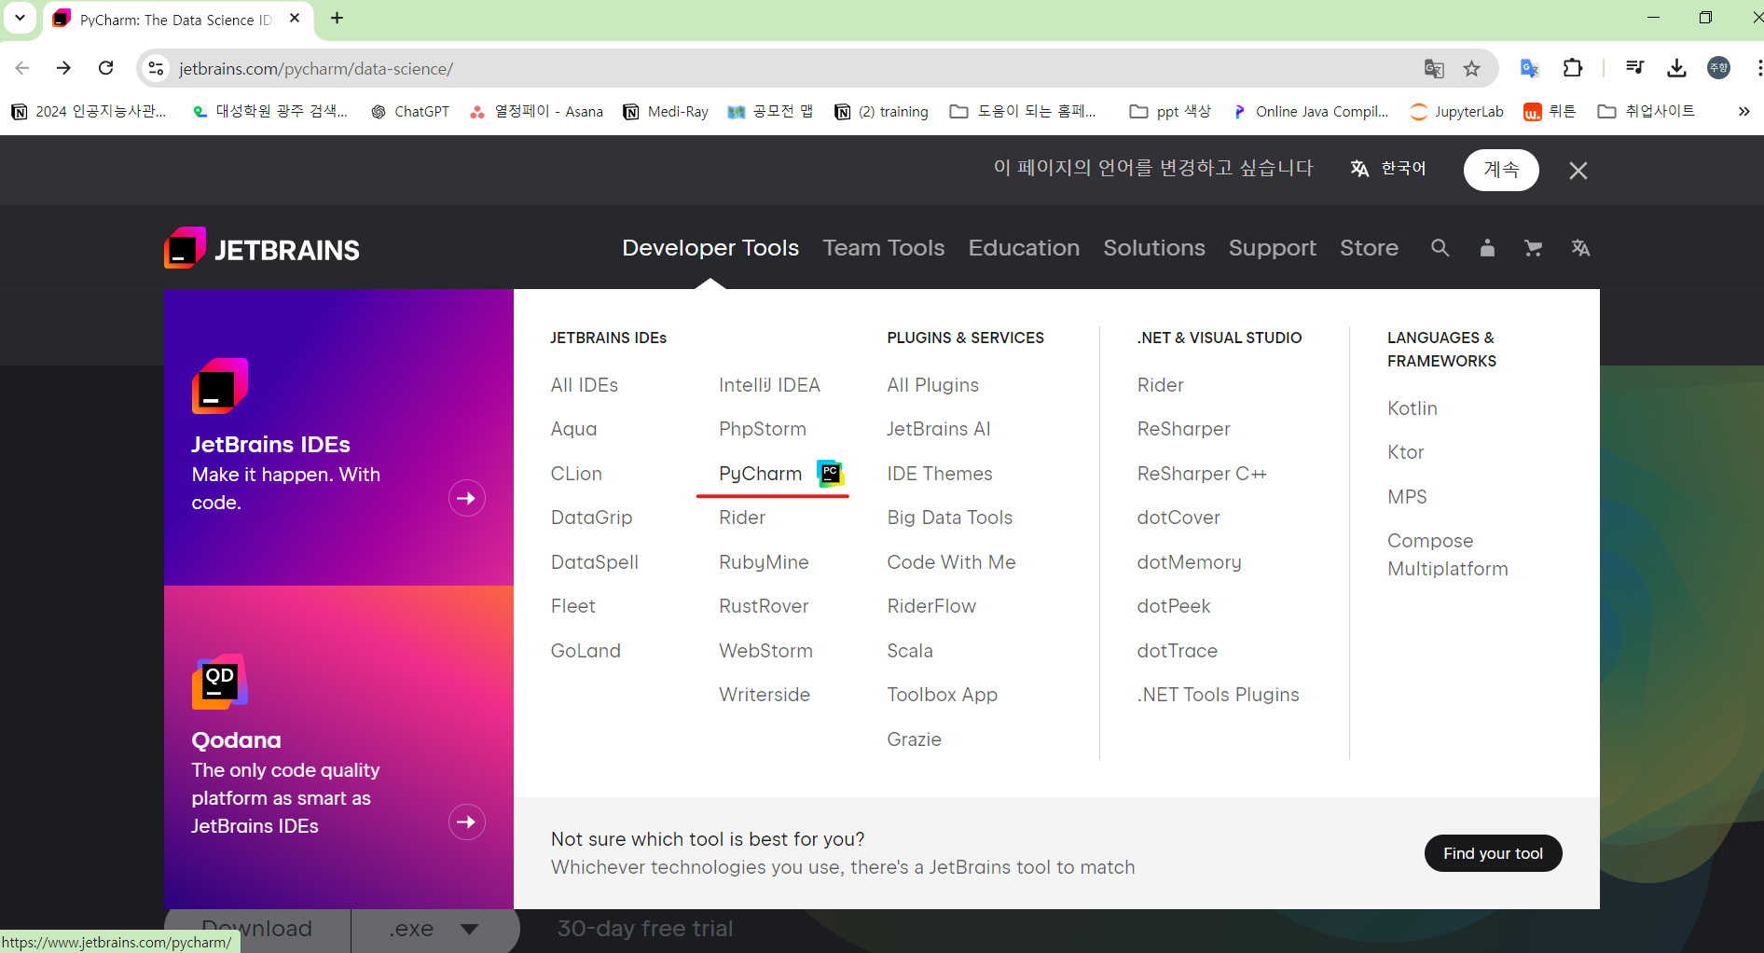Open the Store menu
The image size is (1764, 953).
point(1370,248)
